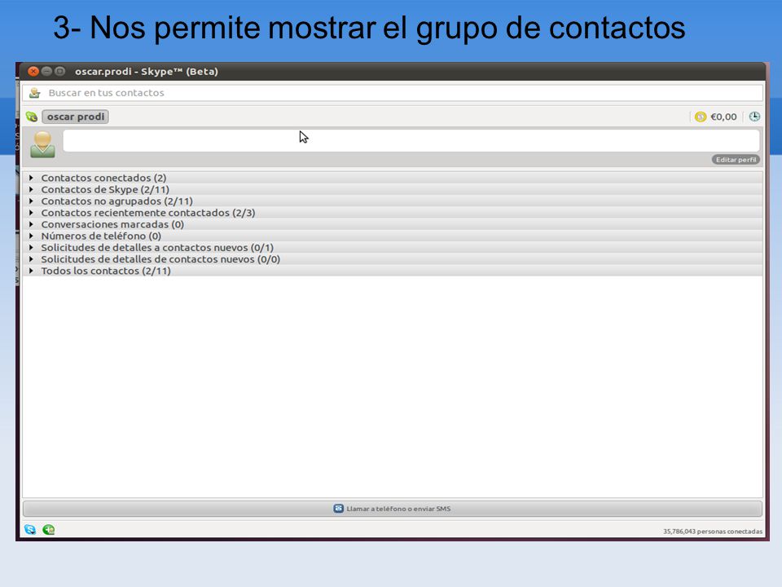Open the clock history icon

pyautogui.click(x=754, y=117)
